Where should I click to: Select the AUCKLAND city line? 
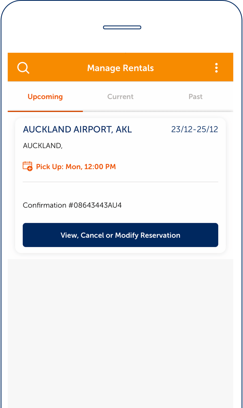tap(43, 146)
